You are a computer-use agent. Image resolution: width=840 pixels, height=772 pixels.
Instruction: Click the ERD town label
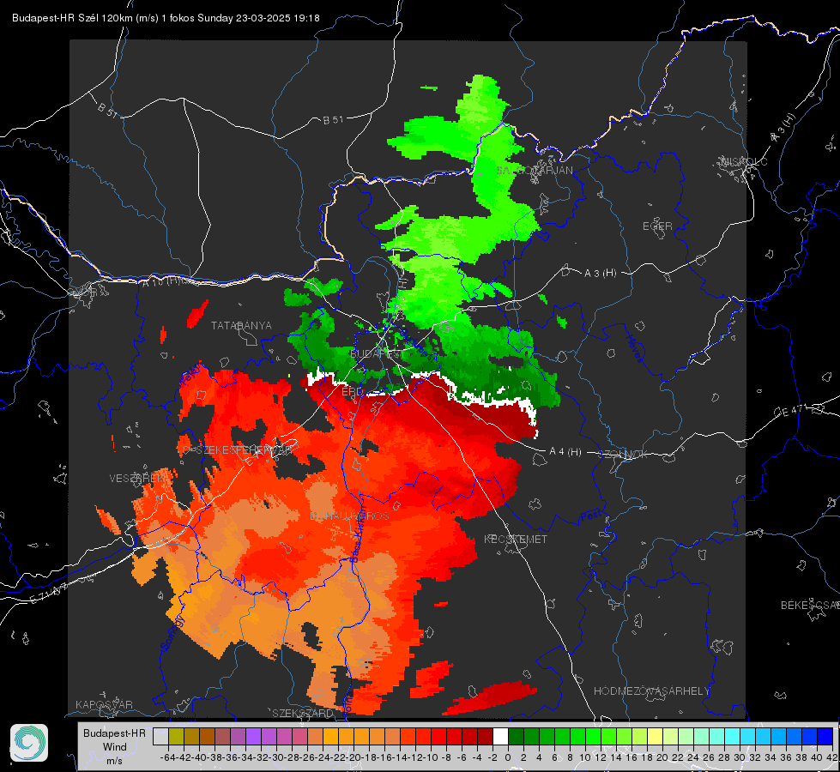[x=352, y=391]
